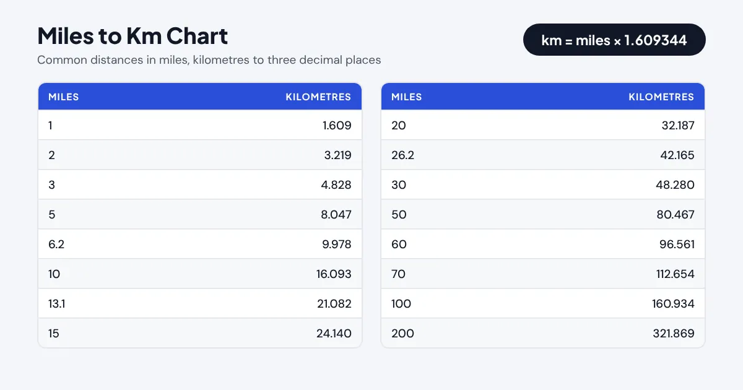Select the miles cell '2'
Viewport: 743px width, 390px height.
click(51, 155)
